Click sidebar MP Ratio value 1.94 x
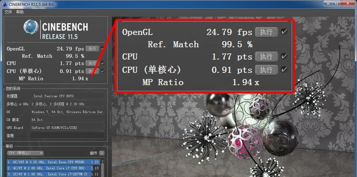The height and width of the screenshot is (177, 357). pyautogui.click(x=80, y=79)
